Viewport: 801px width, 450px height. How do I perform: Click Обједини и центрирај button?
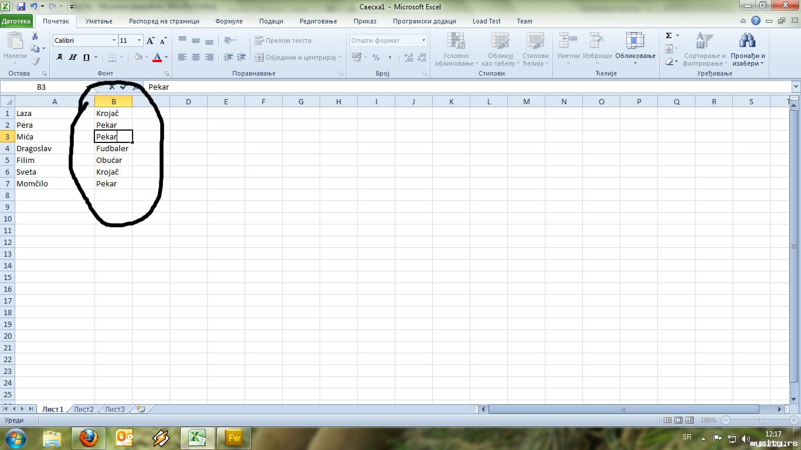point(298,57)
